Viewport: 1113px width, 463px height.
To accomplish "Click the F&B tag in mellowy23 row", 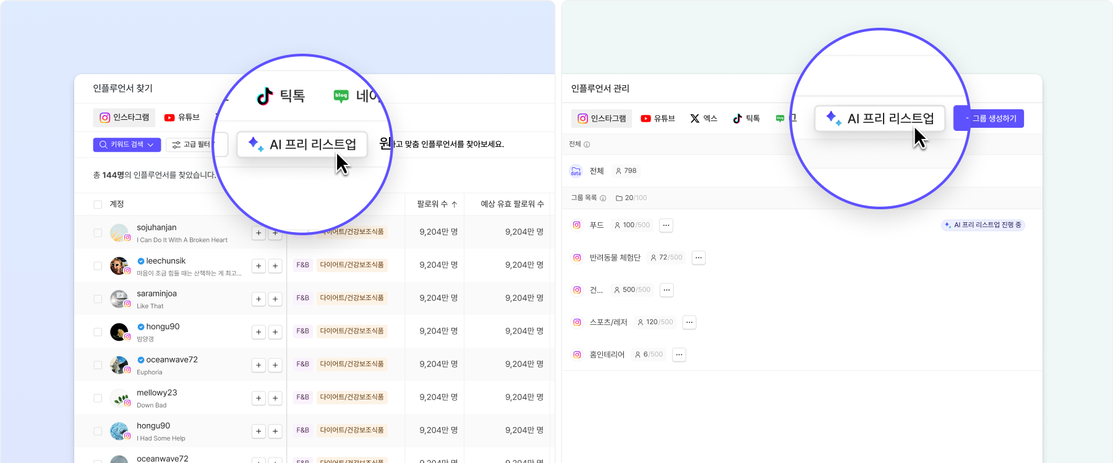I will coord(302,397).
